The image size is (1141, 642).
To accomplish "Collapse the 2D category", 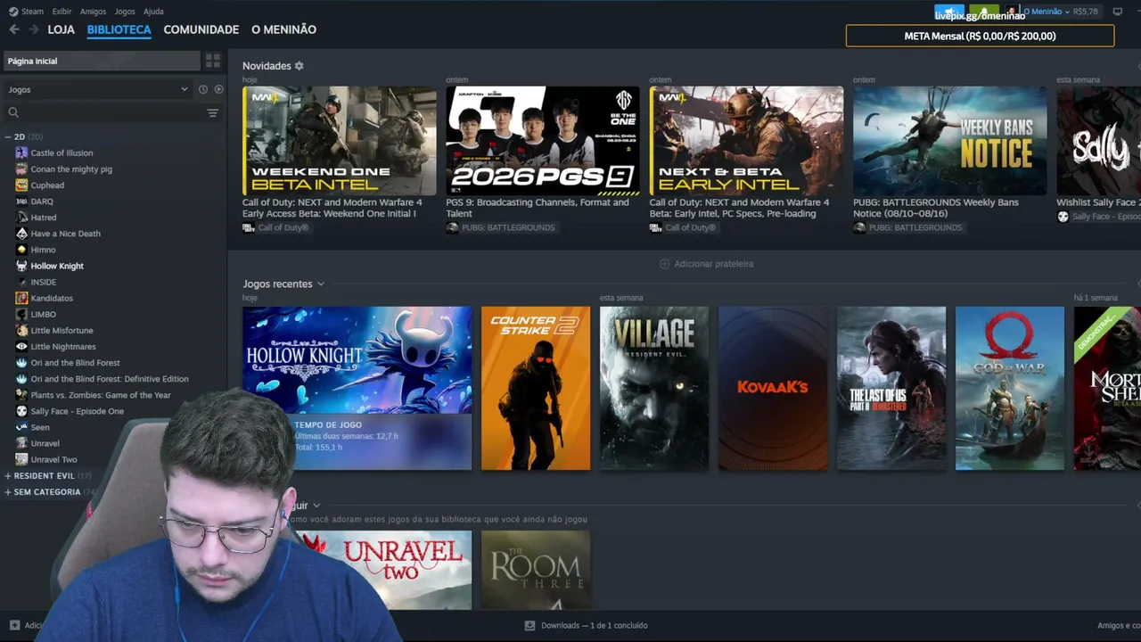I will tap(8, 137).
